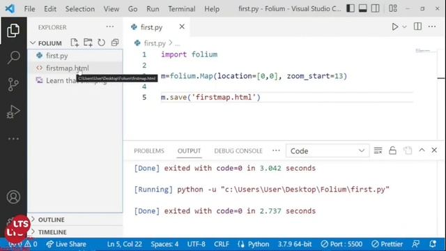Run the Python file with play button
Viewport: 446px width, 251px height.
pos(395,26)
